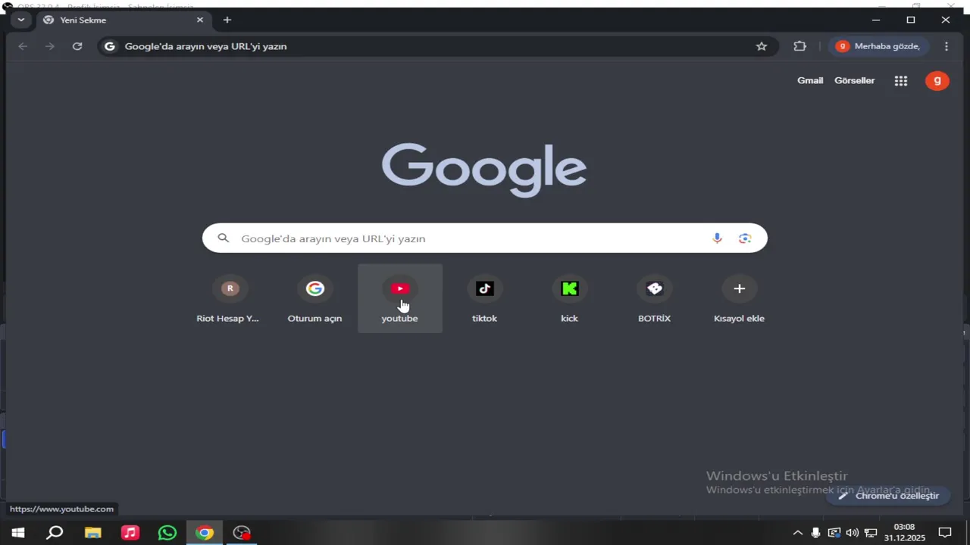Screen dimensions: 970x545
Task: Open the tab search dropdown arrow
Action: pyautogui.click(x=20, y=20)
